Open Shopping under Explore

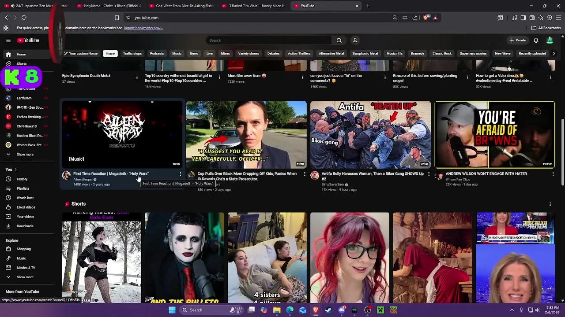[x=29, y=249]
